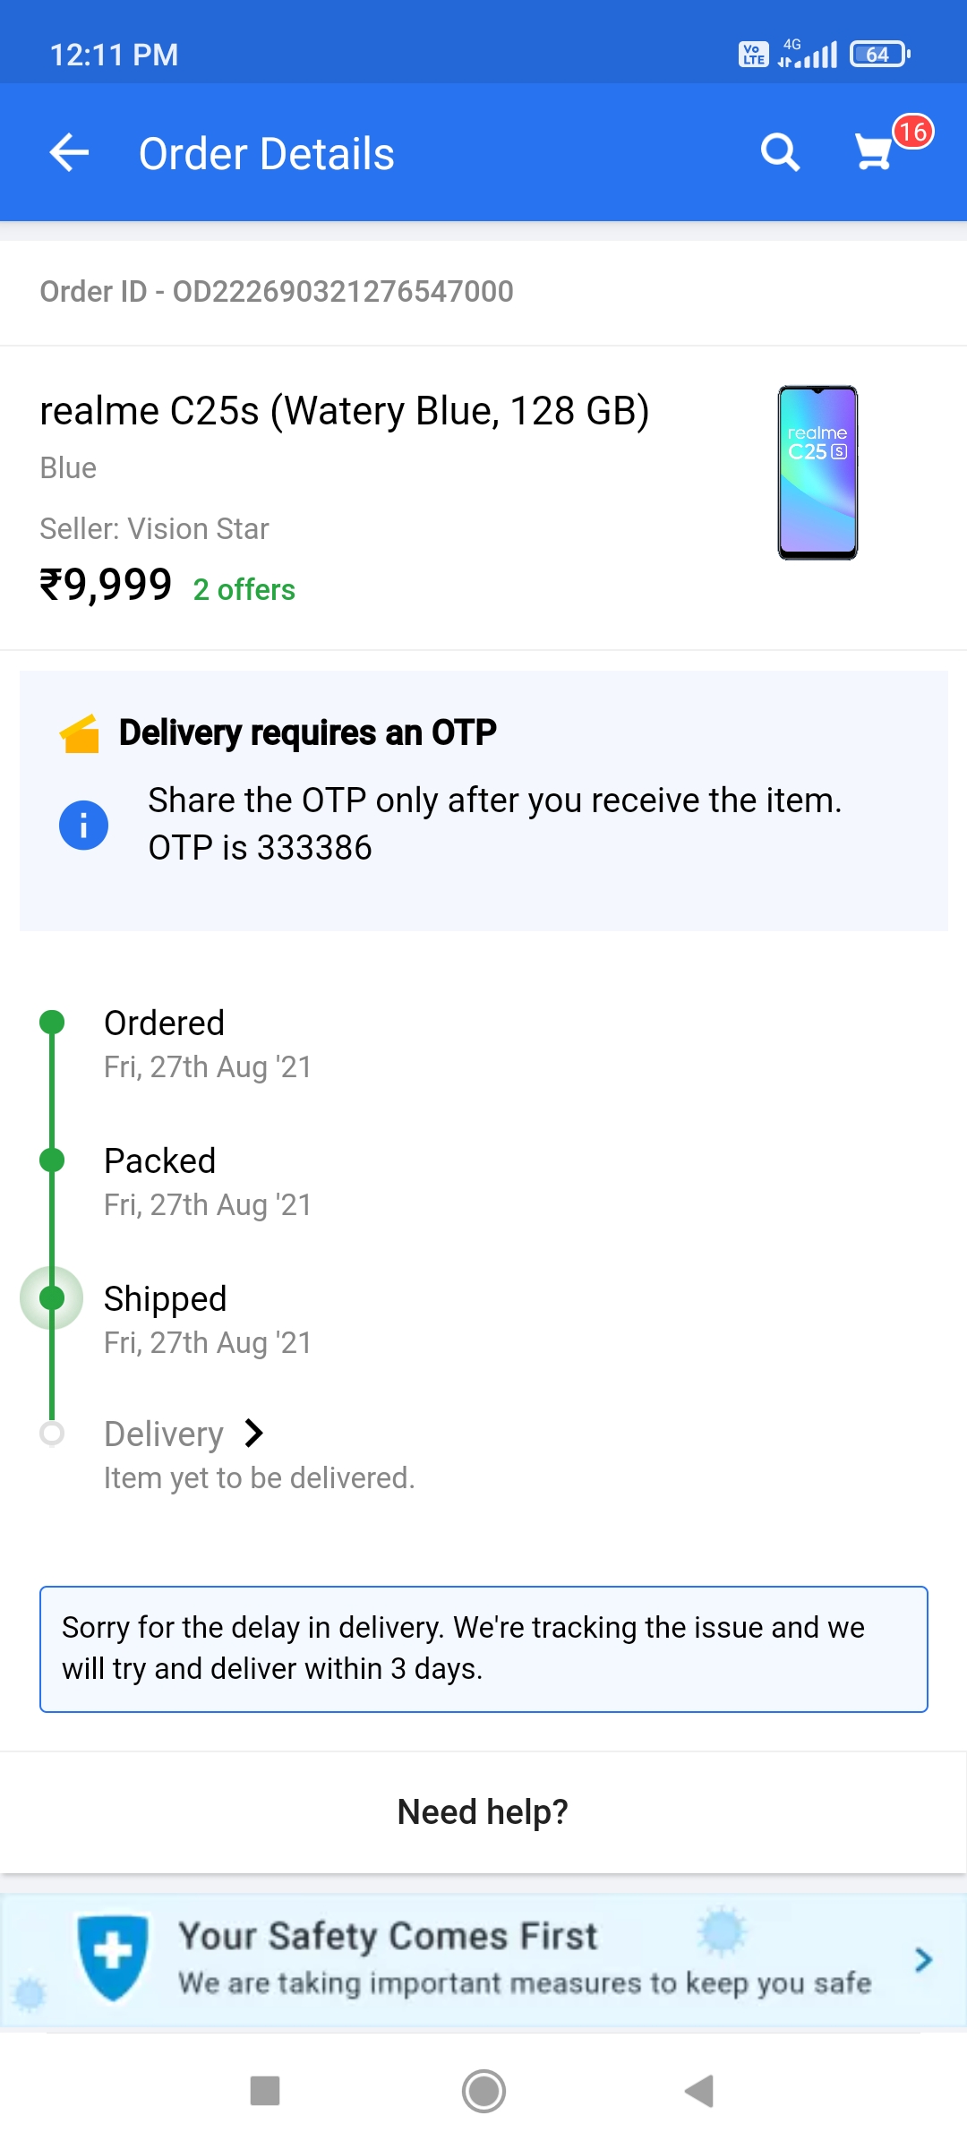Image resolution: width=967 pixels, height=2149 pixels.
Task: Tap the Order ID text
Action: [x=277, y=292]
